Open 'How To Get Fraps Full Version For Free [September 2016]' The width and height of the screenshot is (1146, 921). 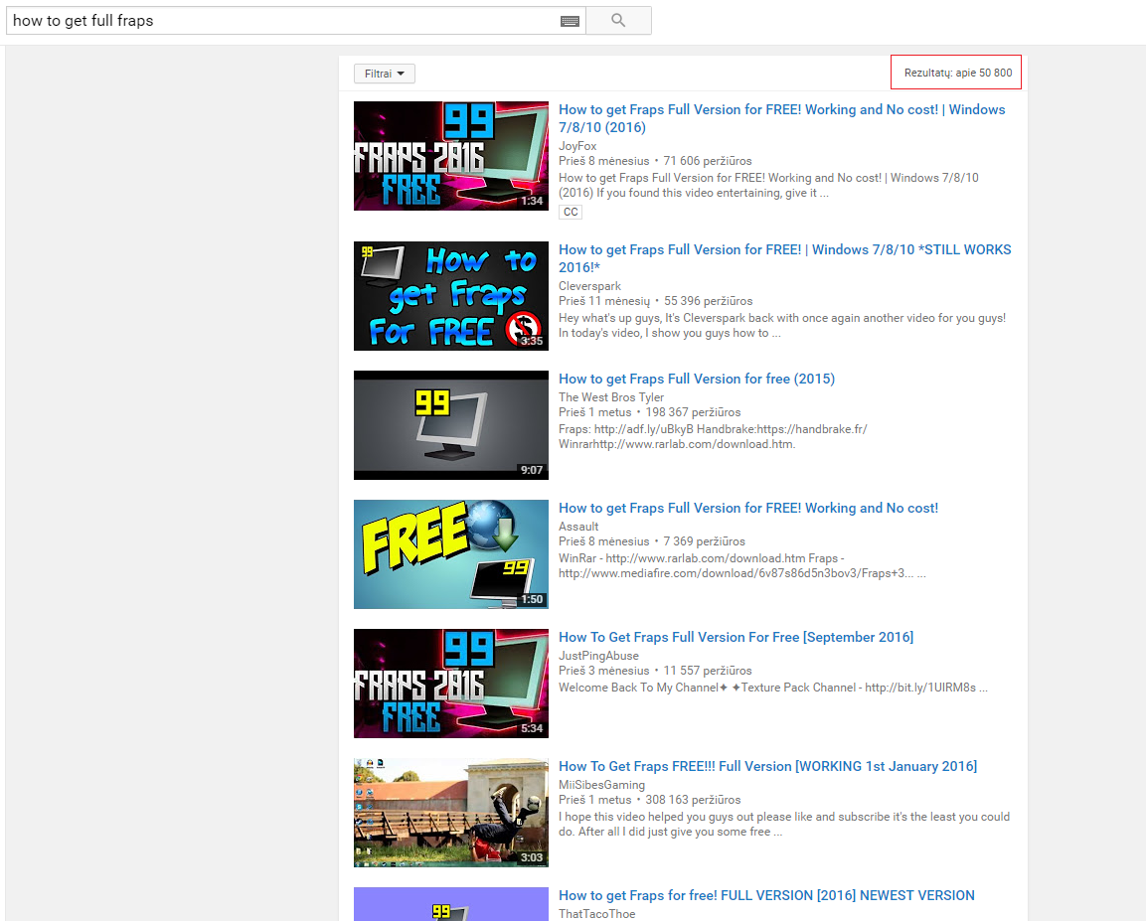[x=736, y=638]
